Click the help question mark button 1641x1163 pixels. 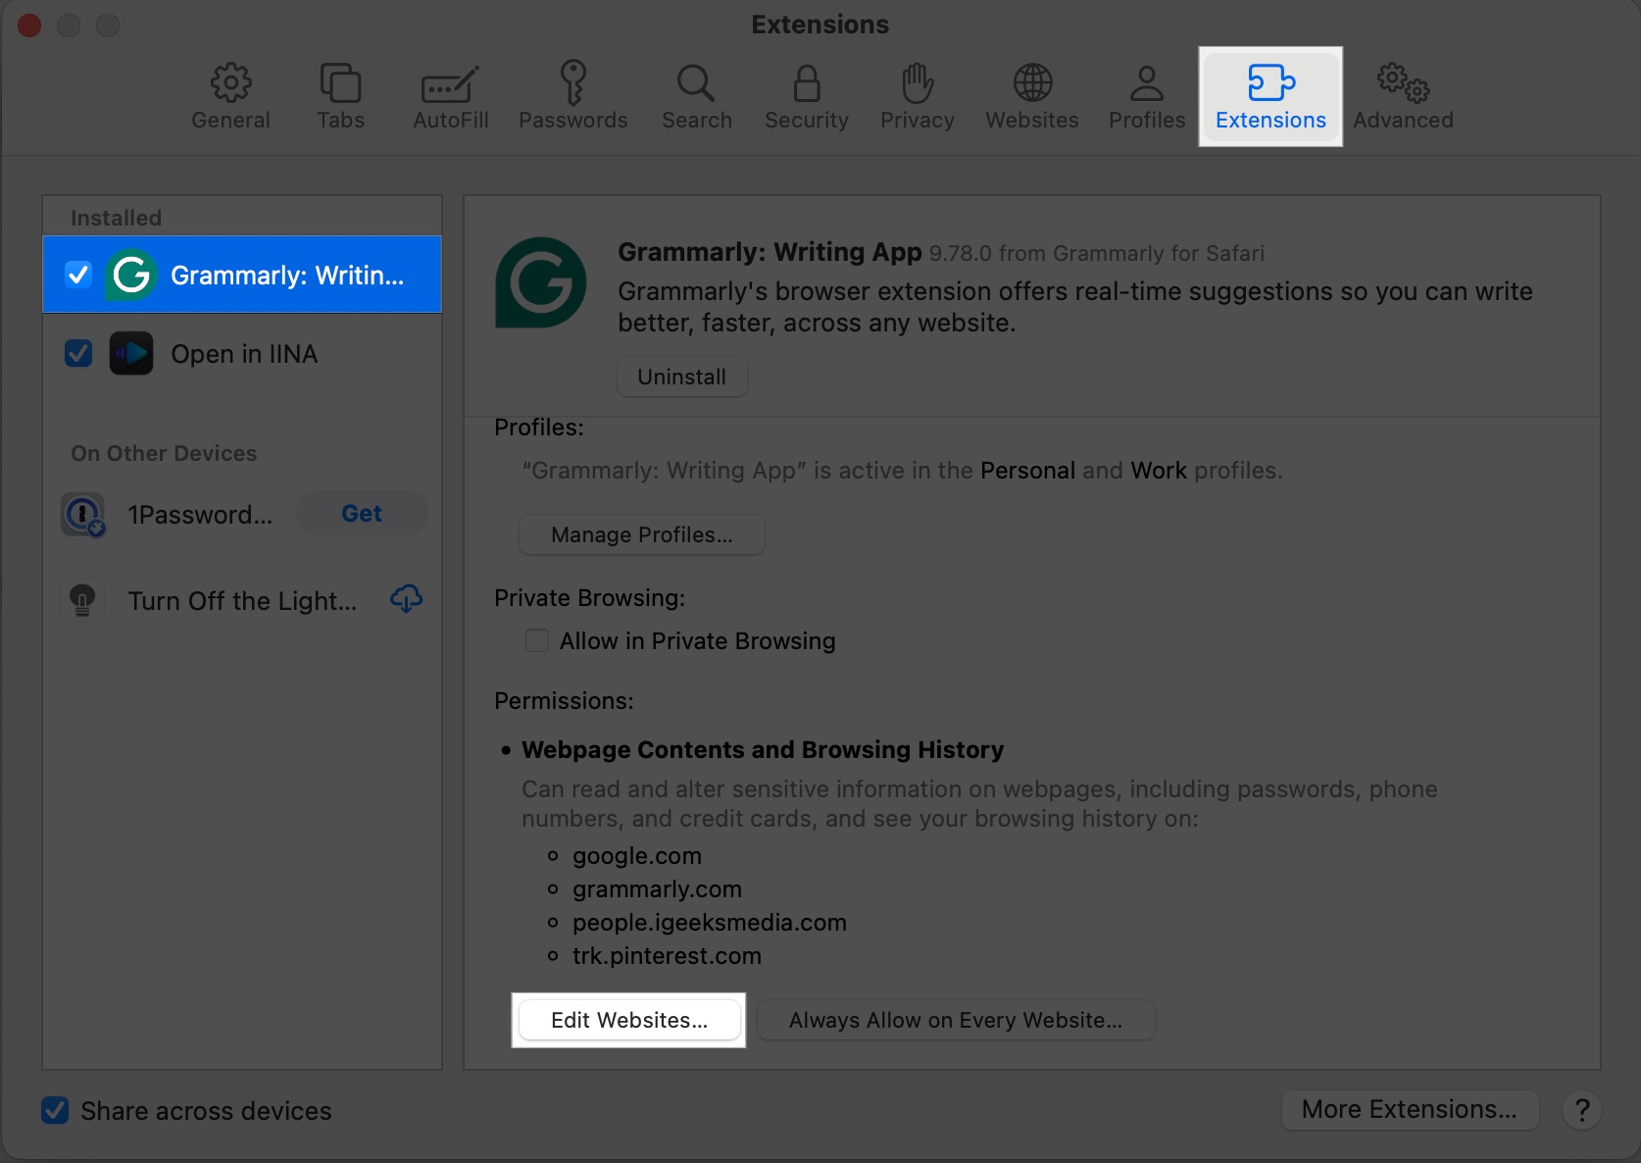(x=1582, y=1110)
